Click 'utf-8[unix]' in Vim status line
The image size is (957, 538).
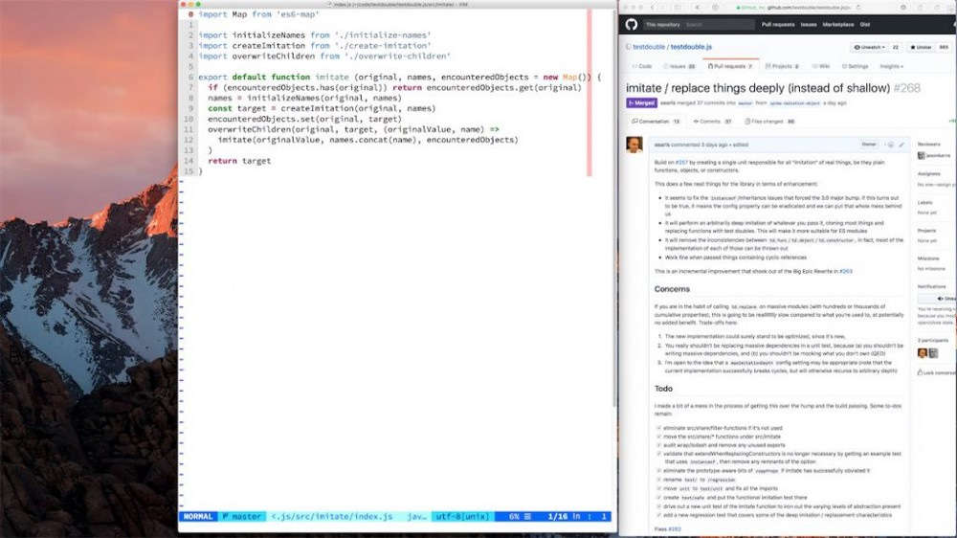pyautogui.click(x=462, y=517)
